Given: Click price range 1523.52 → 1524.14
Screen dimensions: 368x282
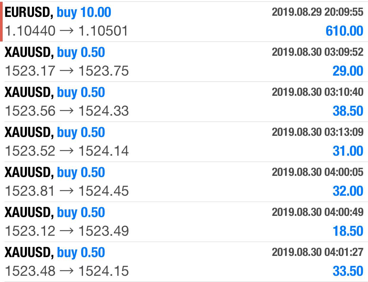Looking at the screenshot, I should pyautogui.click(x=67, y=151).
